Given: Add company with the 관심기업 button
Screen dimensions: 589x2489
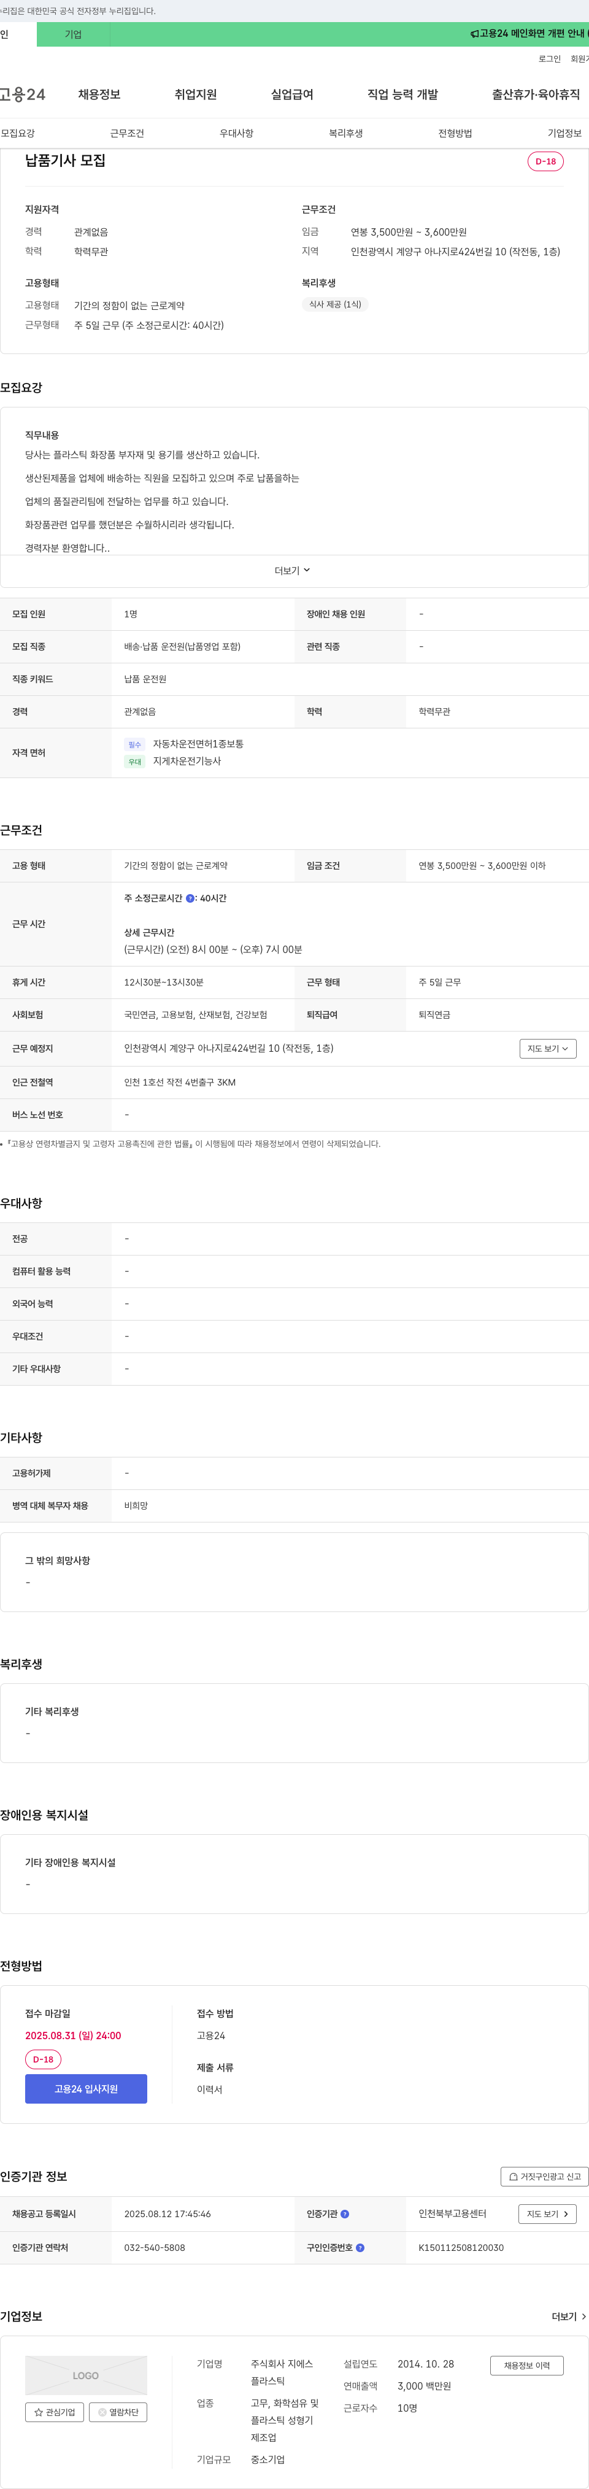Looking at the screenshot, I should [x=55, y=2413].
